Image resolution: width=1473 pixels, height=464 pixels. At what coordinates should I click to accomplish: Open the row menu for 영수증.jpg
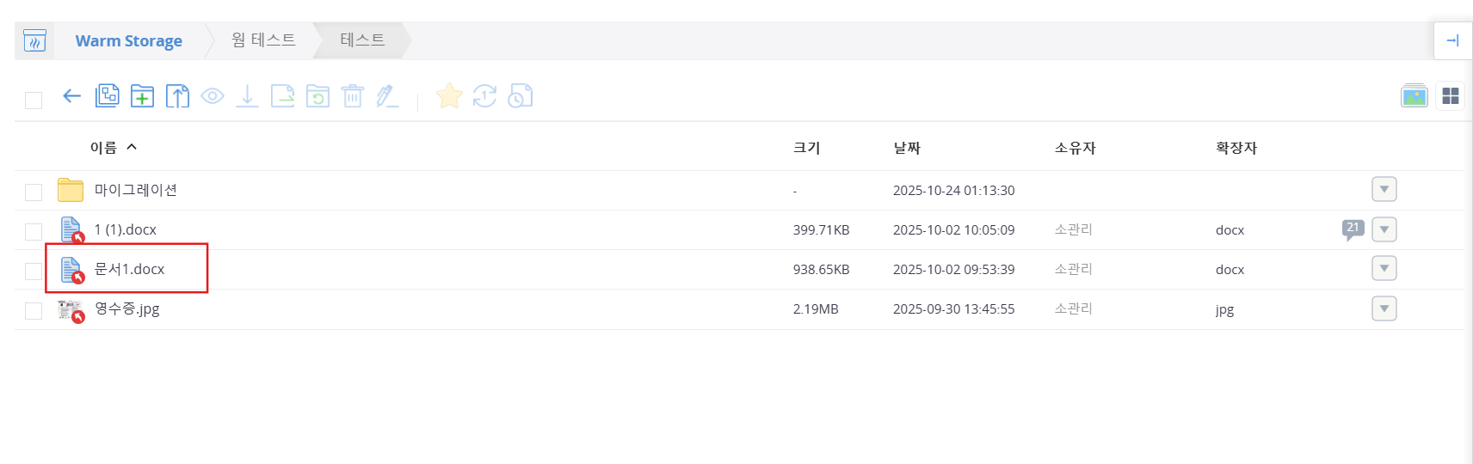(1384, 308)
